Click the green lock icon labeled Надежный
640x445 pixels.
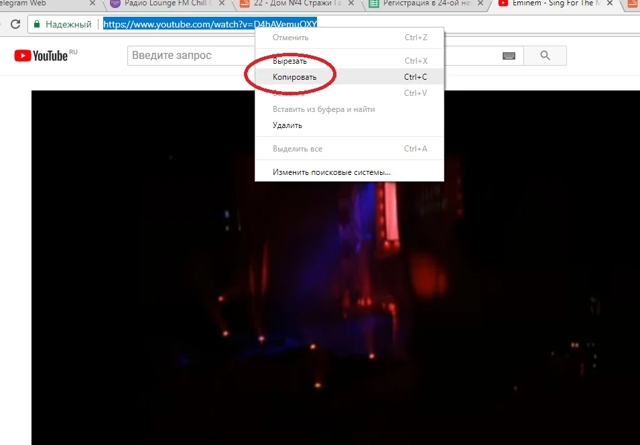[36, 23]
